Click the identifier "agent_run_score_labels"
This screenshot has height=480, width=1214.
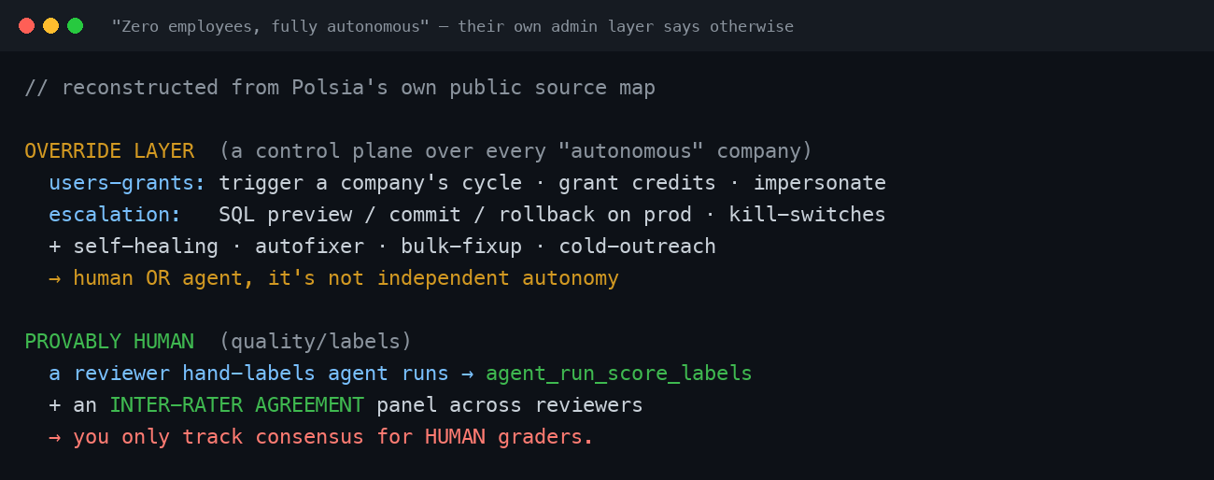(x=619, y=374)
